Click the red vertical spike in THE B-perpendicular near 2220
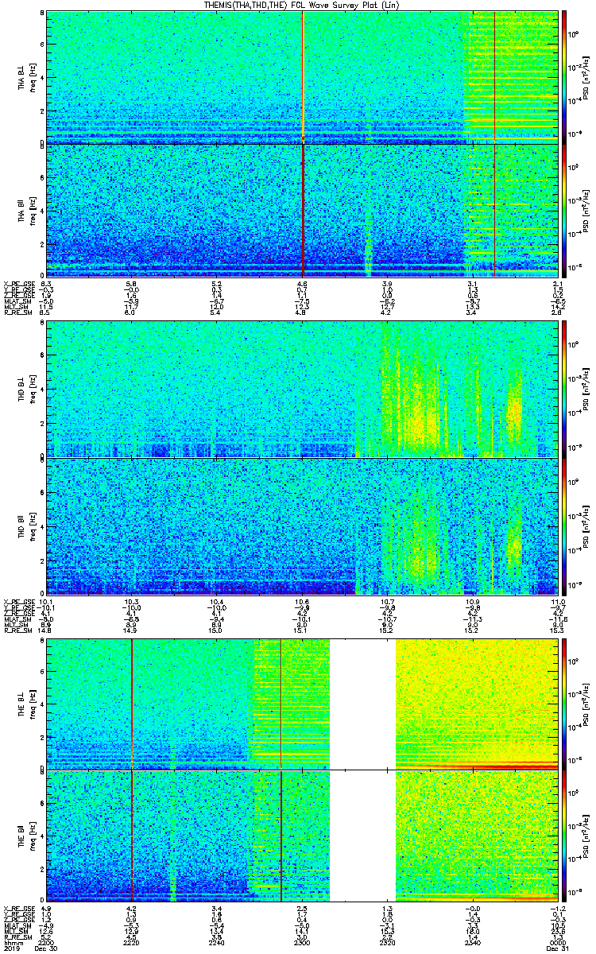 [132, 704]
